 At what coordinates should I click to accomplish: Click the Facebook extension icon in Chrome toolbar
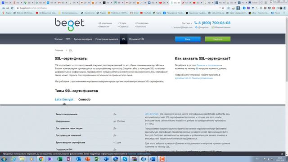[238, 8]
